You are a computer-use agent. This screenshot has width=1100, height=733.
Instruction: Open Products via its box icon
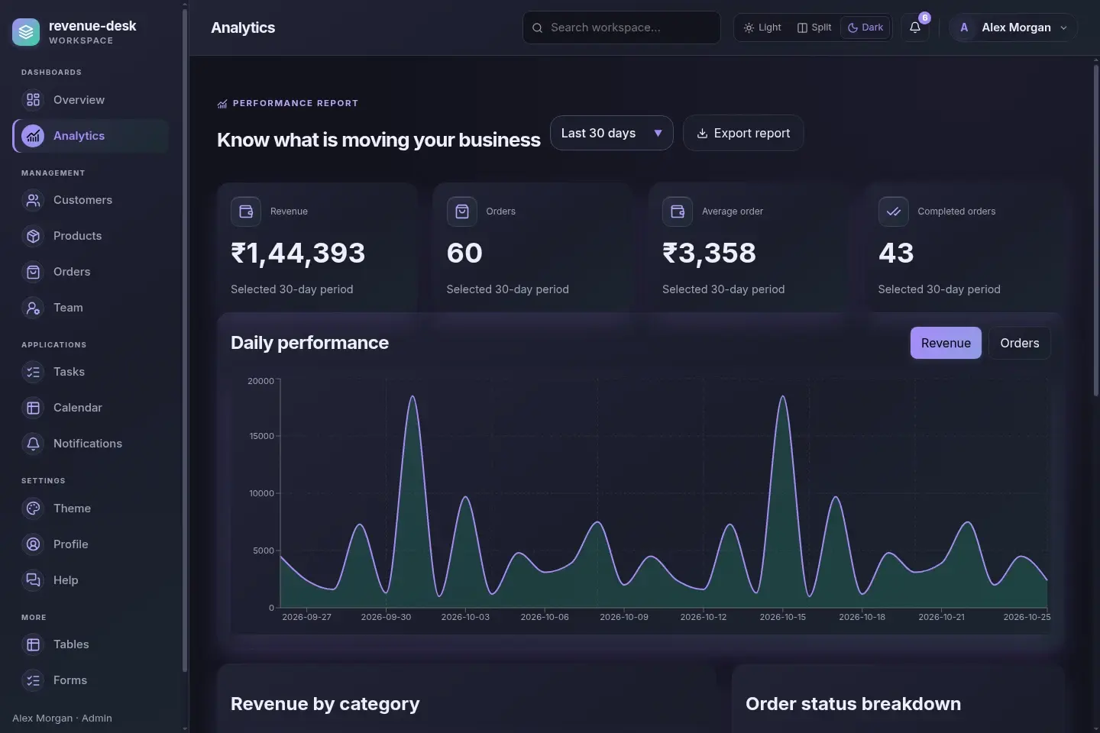(33, 236)
